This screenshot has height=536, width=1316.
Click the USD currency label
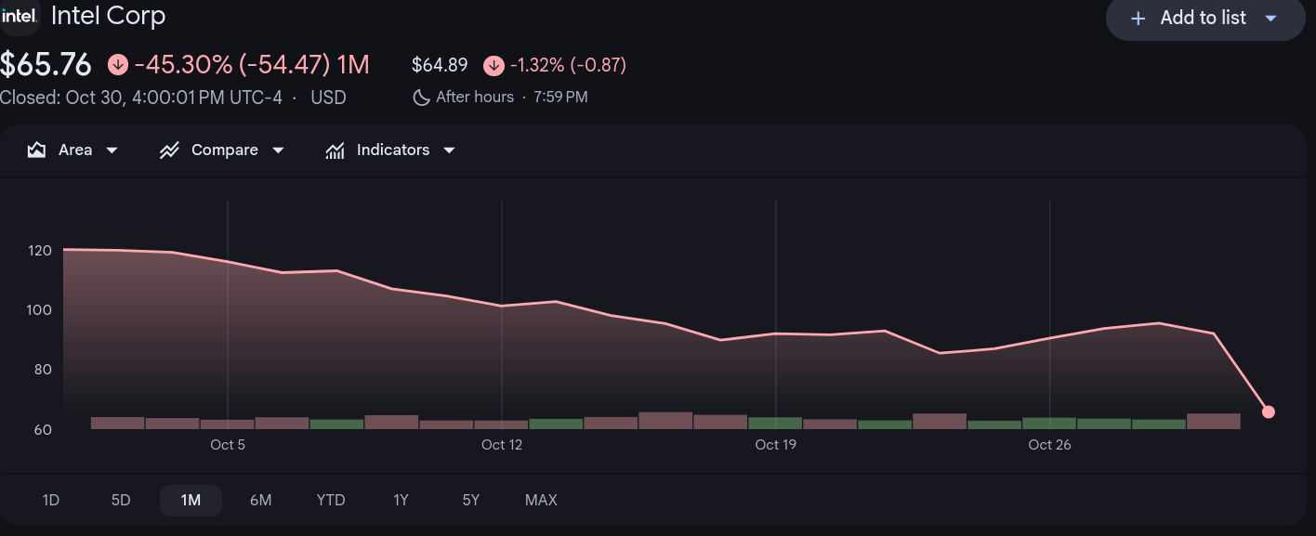[x=328, y=97]
